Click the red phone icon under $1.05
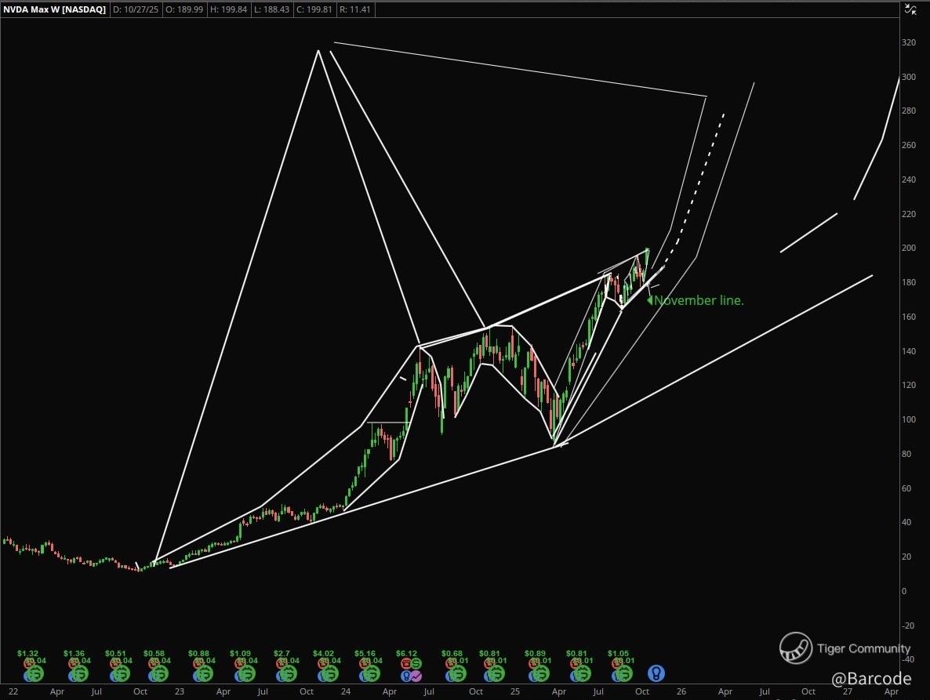The image size is (930, 700). tap(616, 664)
